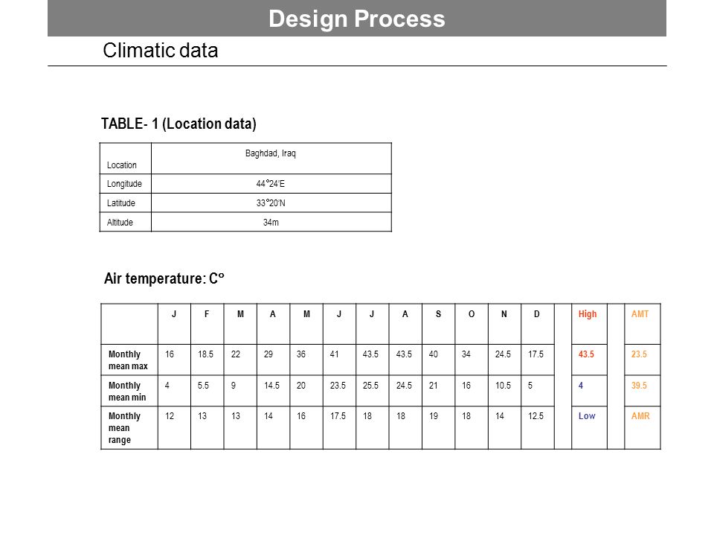The width and height of the screenshot is (714, 536).
Task: Click the red High column header
Action: [x=589, y=324]
